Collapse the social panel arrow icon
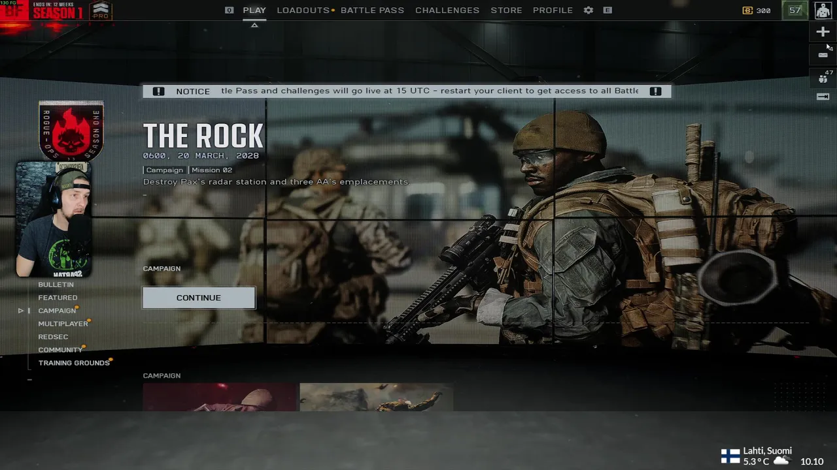 tap(823, 97)
